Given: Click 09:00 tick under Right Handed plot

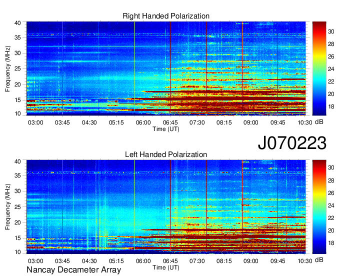Looking at the screenshot, I should click(x=251, y=122).
